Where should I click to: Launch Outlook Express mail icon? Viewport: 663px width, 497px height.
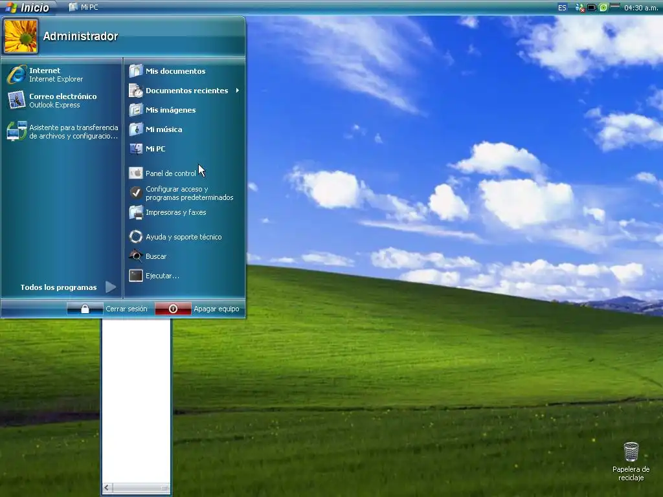coord(16,100)
